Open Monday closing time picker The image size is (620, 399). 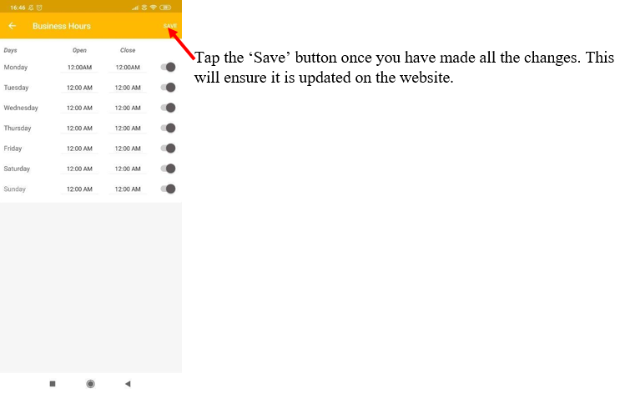tap(128, 67)
